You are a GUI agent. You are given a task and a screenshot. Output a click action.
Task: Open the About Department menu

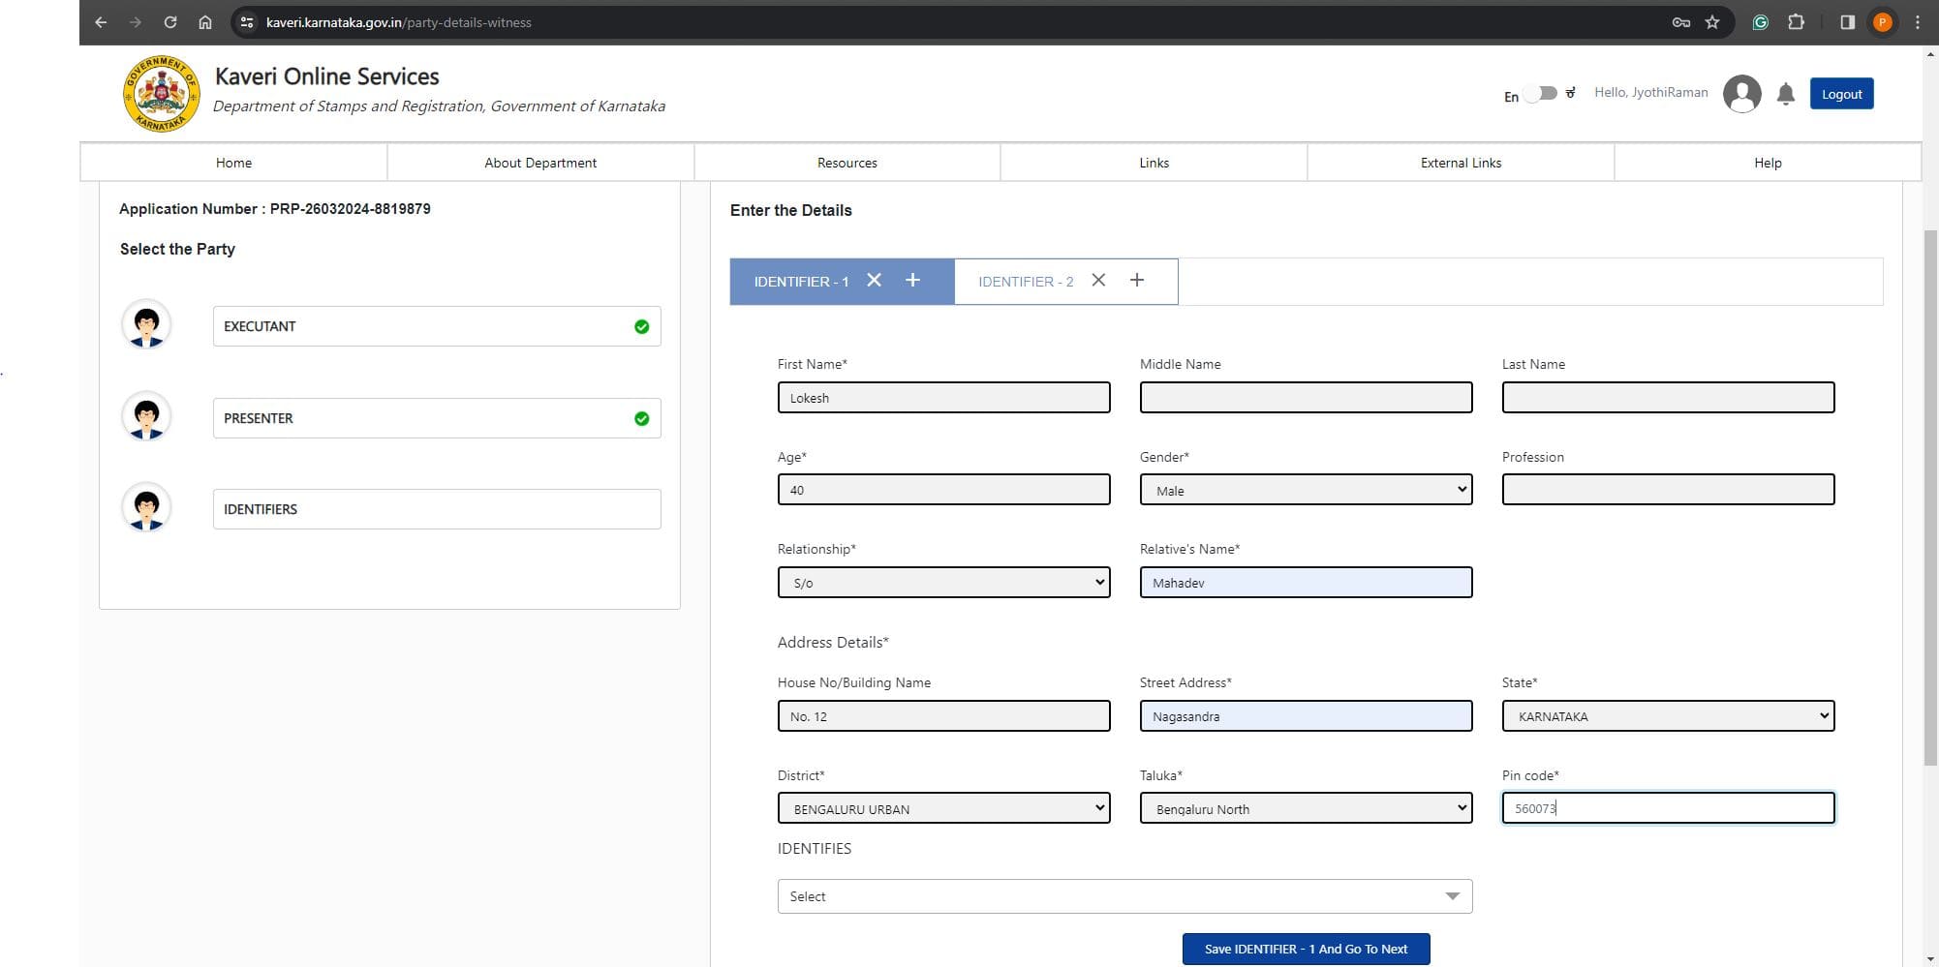pyautogui.click(x=540, y=163)
